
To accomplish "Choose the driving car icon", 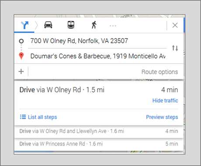I will pyautogui.click(x=48, y=25).
